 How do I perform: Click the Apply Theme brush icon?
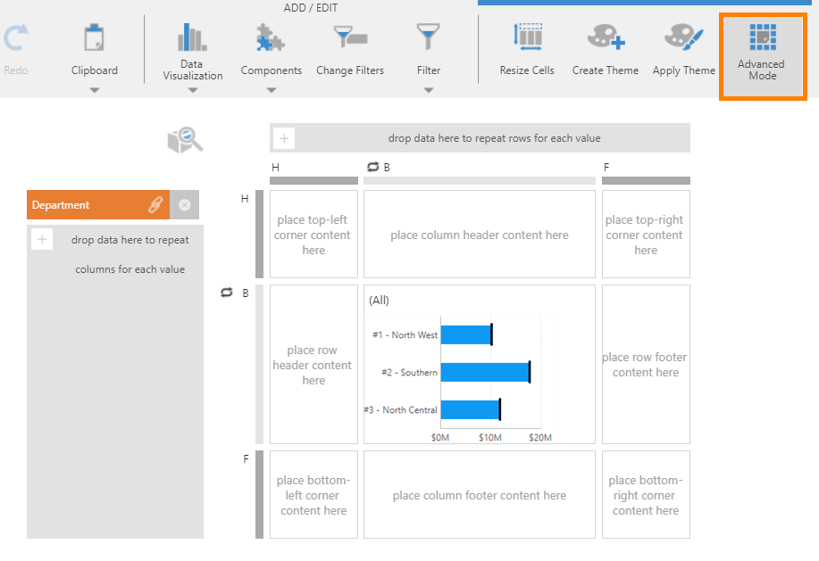point(683,37)
